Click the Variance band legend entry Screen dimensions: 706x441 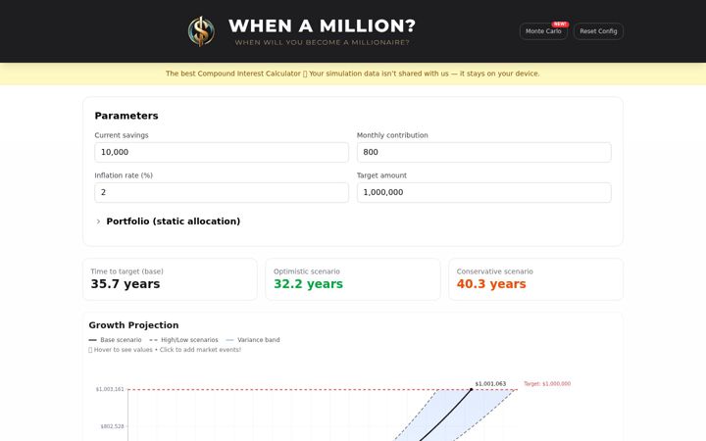point(253,340)
